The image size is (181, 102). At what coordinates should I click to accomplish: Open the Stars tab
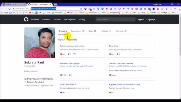92,31
